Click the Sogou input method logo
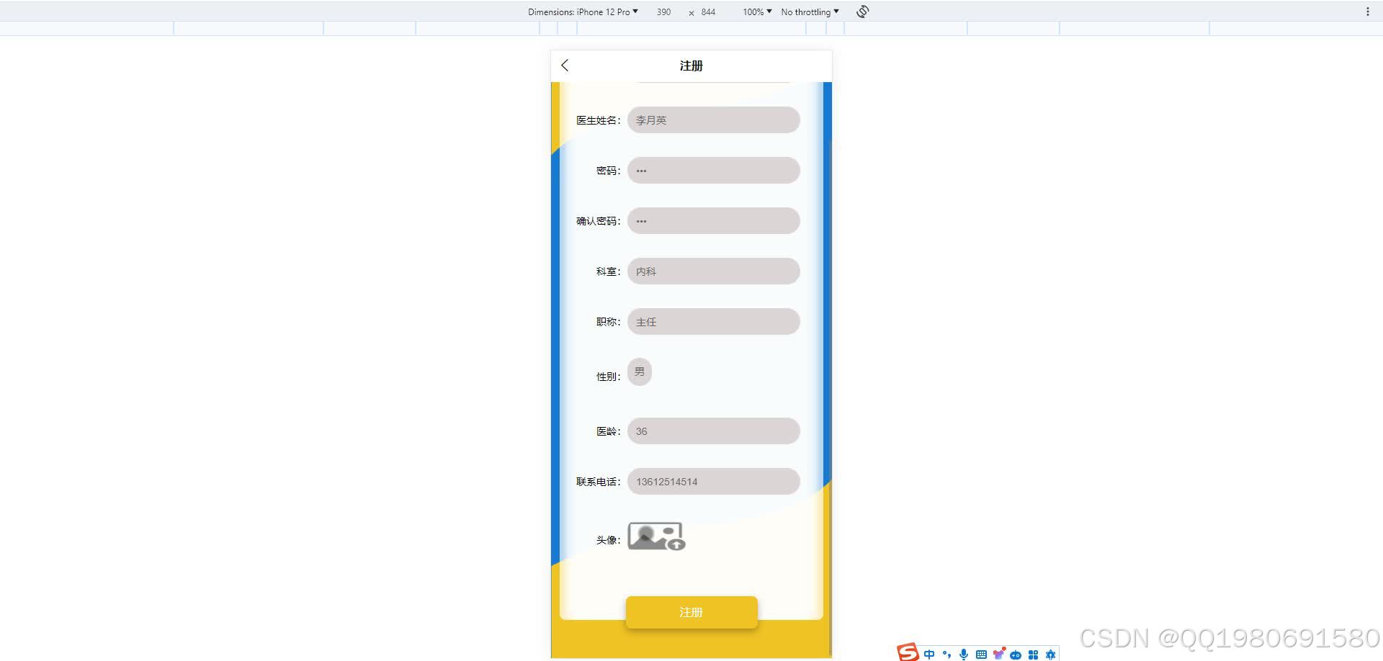 tap(908, 653)
